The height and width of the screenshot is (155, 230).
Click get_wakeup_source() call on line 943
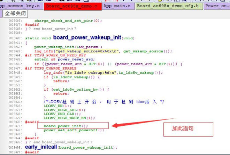[x=147, y=51]
